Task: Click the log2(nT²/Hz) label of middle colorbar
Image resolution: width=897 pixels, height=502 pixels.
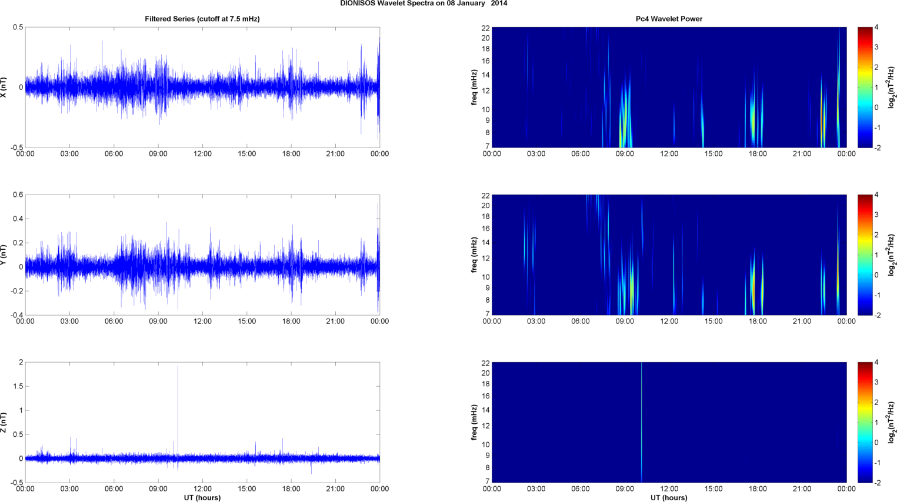Action: tap(892, 255)
